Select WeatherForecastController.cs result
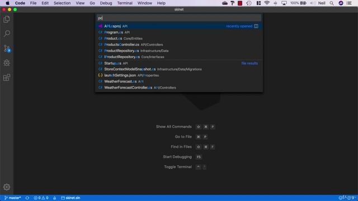This screenshot has width=358, height=201. pyautogui.click(x=179, y=88)
